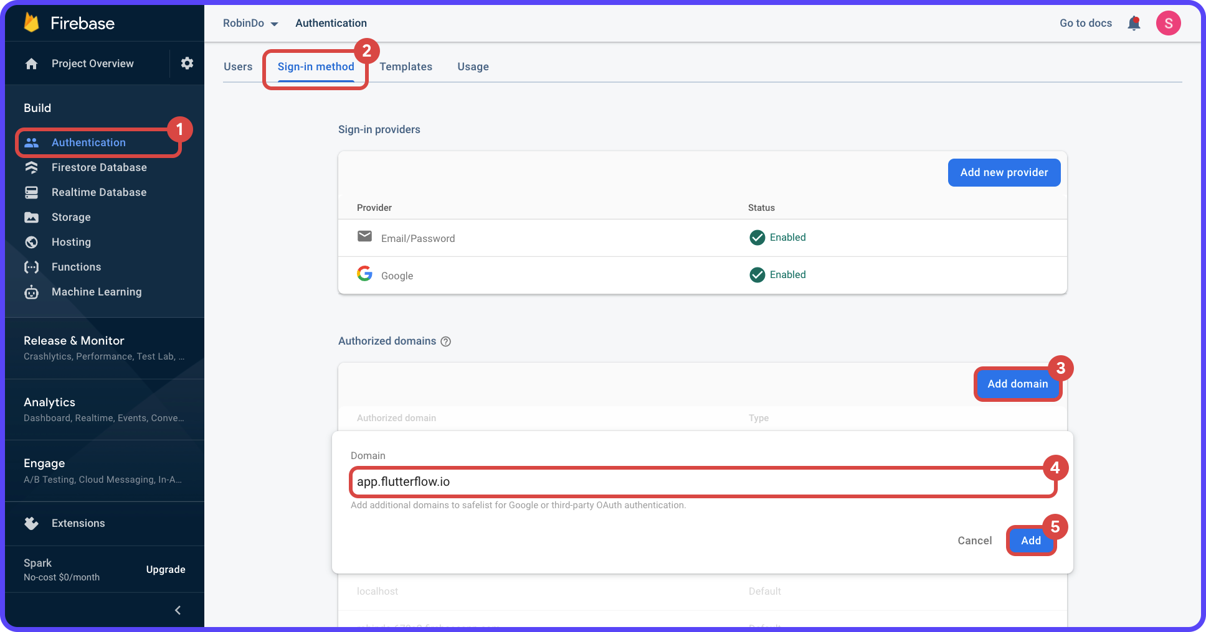Viewport: 1206px width, 632px height.
Task: Switch to the Templates tab
Action: [406, 66]
